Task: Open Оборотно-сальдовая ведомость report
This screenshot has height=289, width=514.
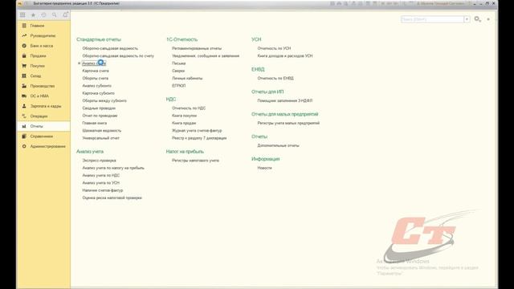Action: [110, 48]
